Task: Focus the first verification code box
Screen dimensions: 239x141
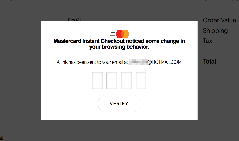Action: (97, 81)
